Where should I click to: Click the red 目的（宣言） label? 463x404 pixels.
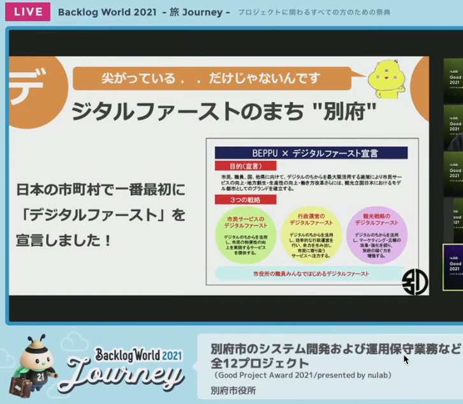pos(246,166)
